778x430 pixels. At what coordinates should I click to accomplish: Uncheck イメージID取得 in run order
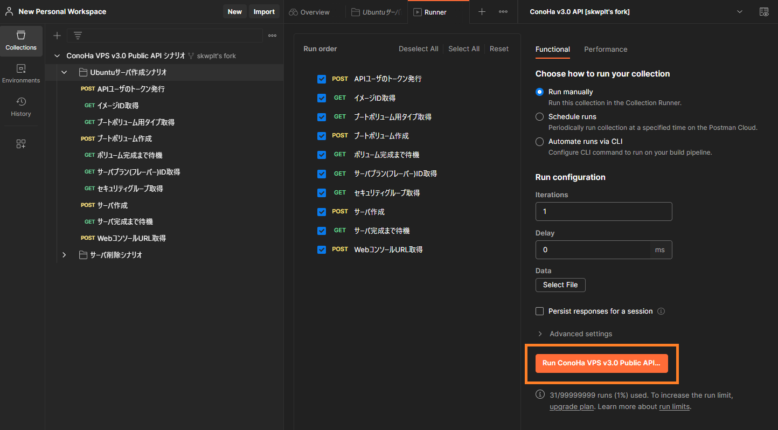pos(322,98)
